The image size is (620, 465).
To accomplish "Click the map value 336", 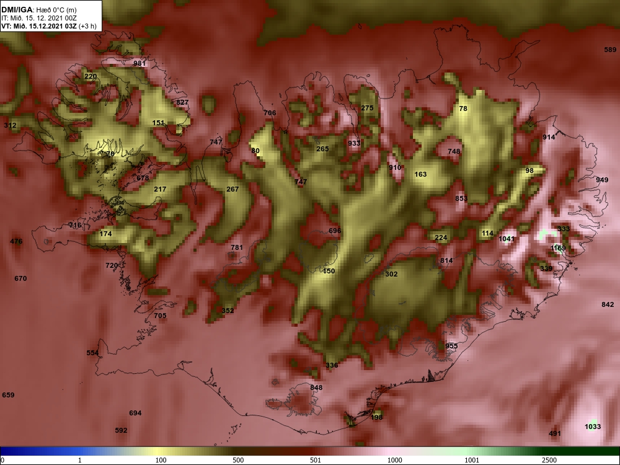I will (x=332, y=365).
